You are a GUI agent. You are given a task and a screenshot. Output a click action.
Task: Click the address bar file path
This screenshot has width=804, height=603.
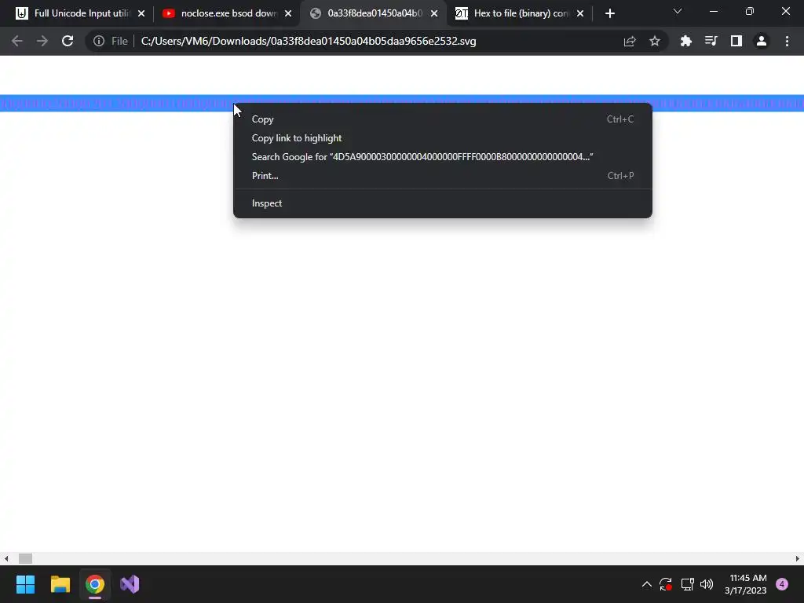(308, 41)
